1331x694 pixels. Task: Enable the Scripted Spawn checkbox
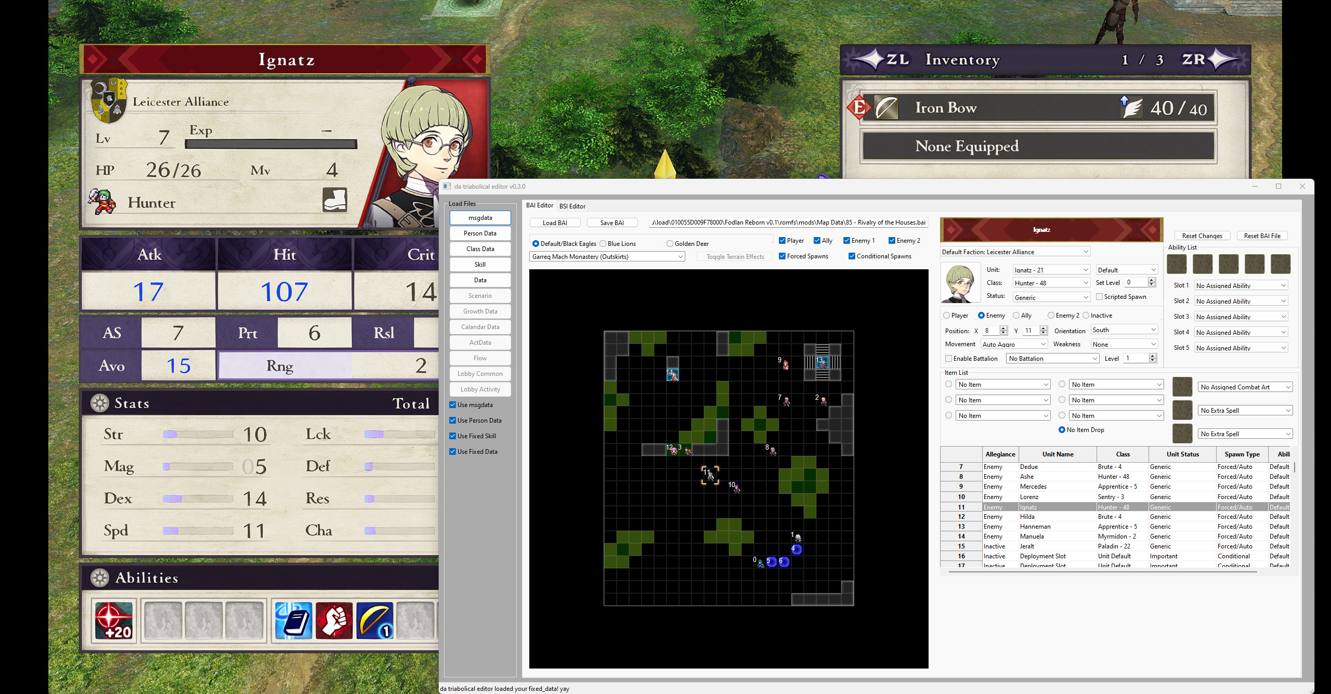click(1100, 296)
